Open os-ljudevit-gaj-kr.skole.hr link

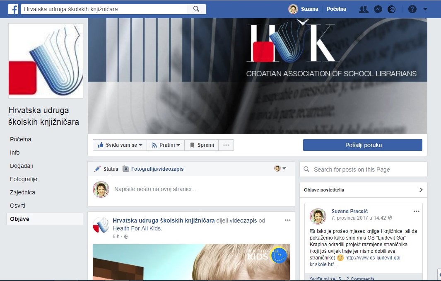click(357, 261)
